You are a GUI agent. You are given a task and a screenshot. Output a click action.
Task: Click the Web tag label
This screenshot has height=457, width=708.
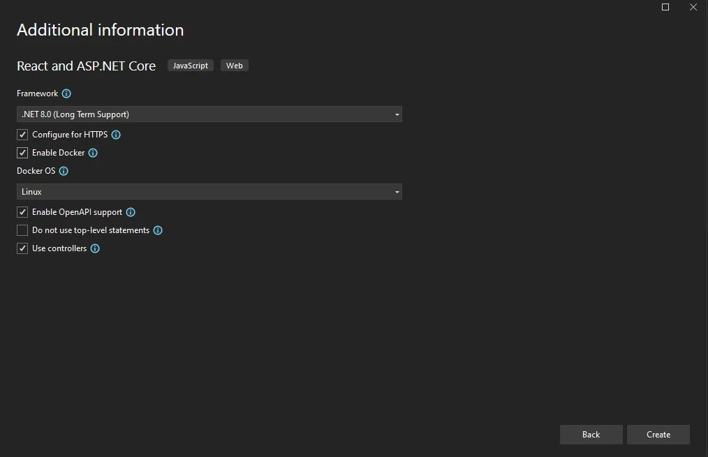tap(235, 66)
